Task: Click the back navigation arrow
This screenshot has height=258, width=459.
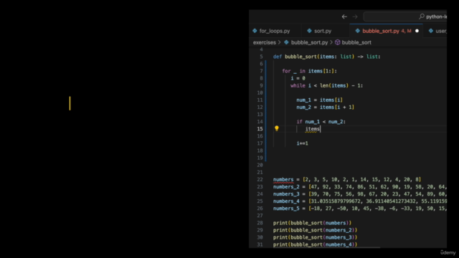Action: 344,16
